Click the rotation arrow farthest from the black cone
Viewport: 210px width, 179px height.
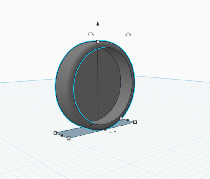128,35
